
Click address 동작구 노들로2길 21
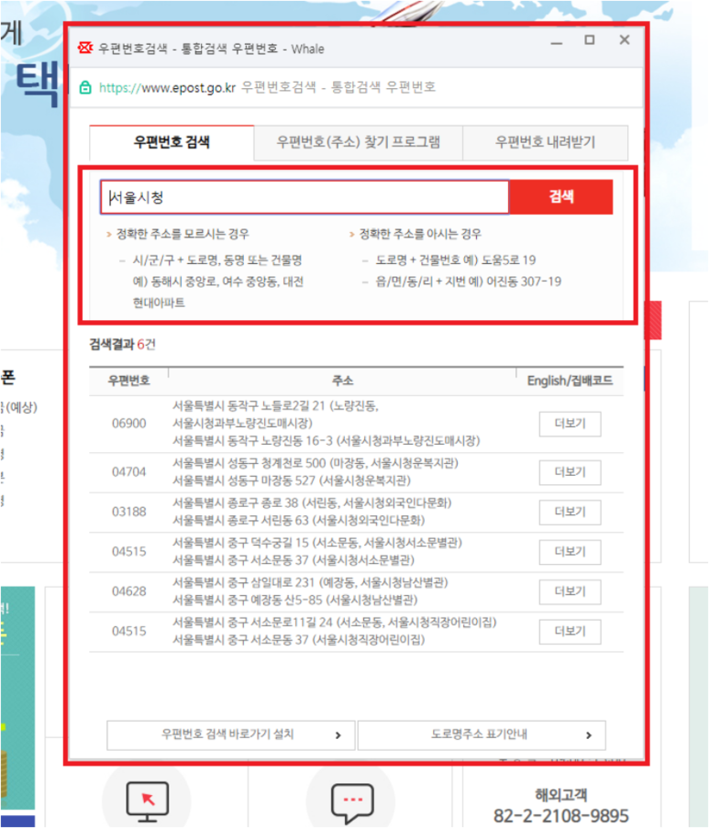tap(276, 406)
